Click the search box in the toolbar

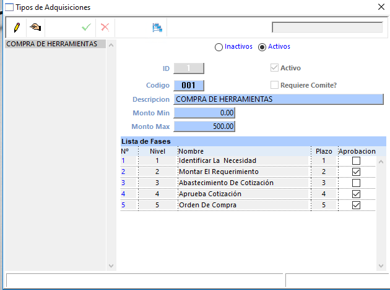click(327, 27)
